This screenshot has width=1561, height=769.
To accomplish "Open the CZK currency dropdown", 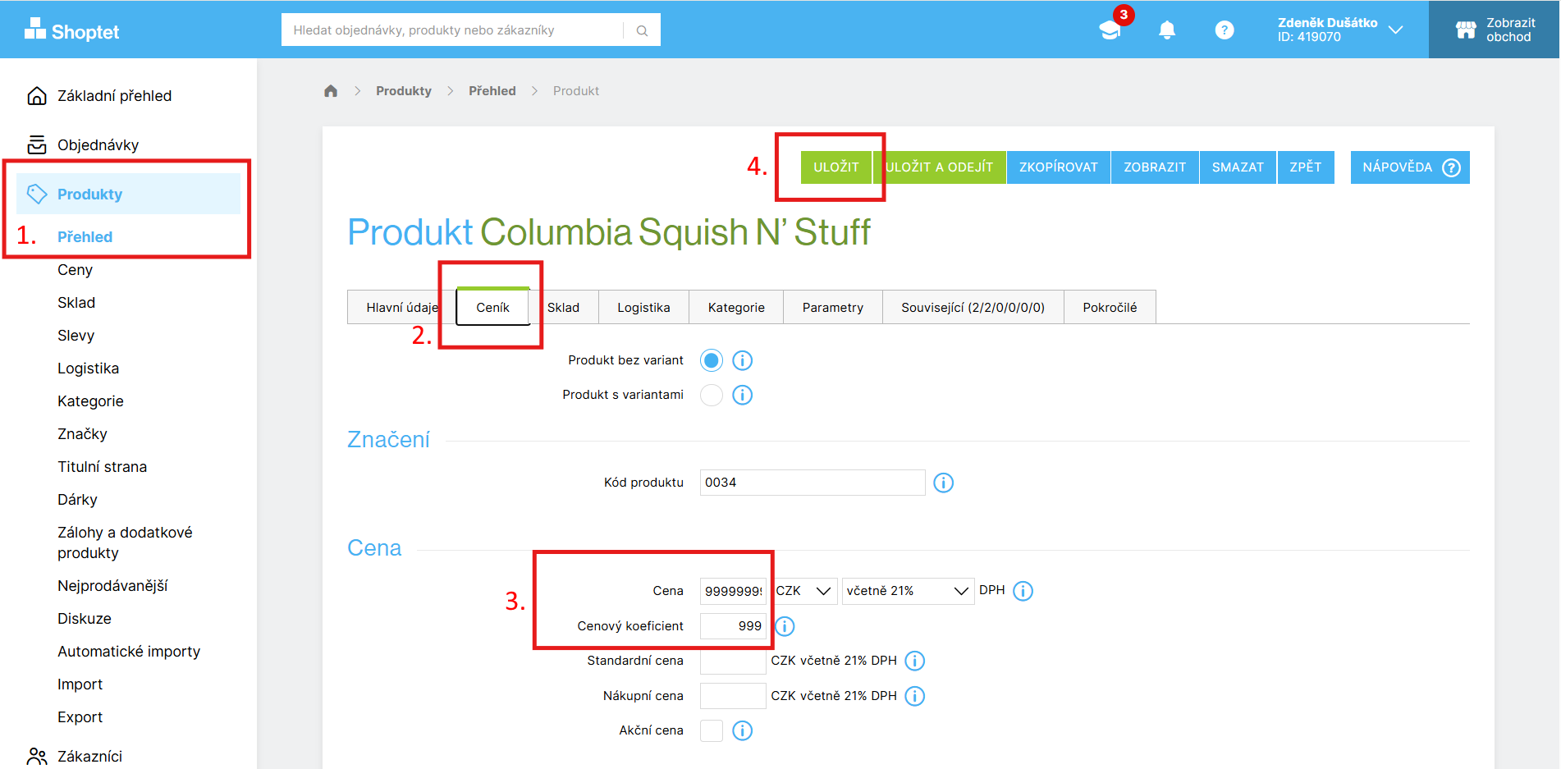I will (x=804, y=591).
